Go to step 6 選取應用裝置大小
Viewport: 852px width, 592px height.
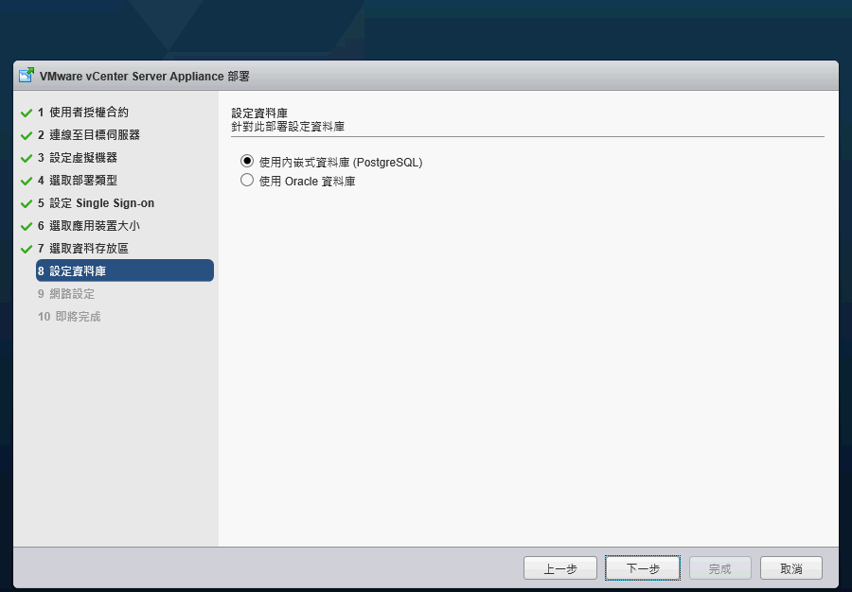(89, 226)
